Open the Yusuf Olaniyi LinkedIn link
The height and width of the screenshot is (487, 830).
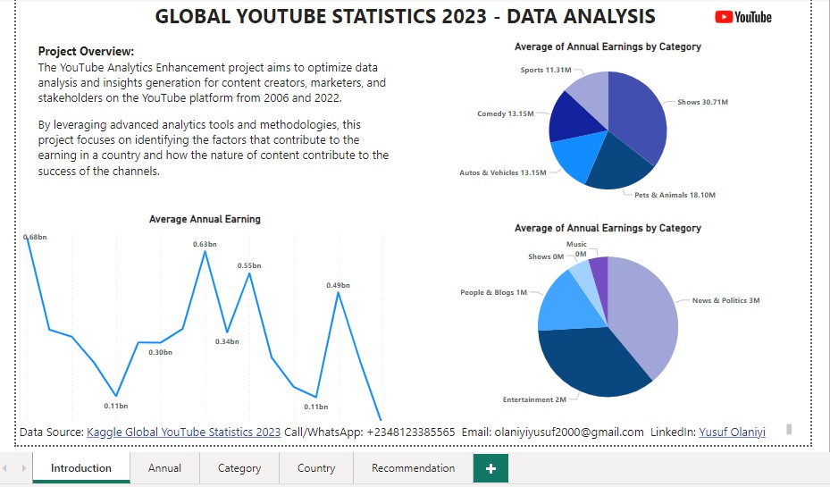coord(732,432)
